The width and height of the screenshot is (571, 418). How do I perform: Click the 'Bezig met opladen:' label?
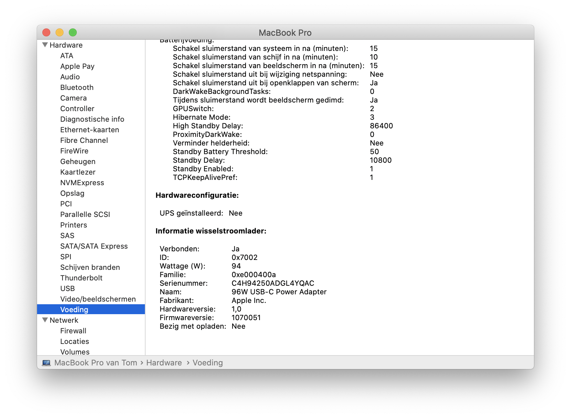pyautogui.click(x=193, y=326)
